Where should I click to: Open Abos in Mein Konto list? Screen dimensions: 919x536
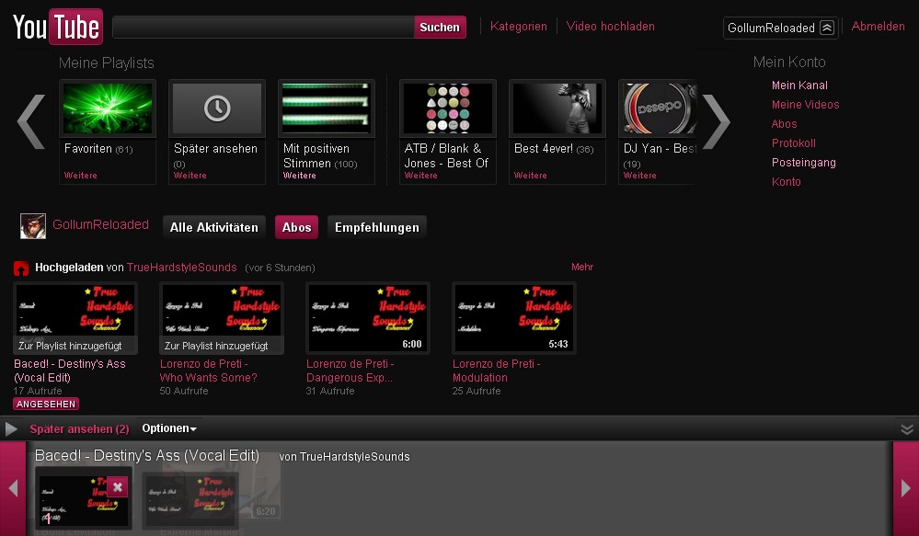784,123
